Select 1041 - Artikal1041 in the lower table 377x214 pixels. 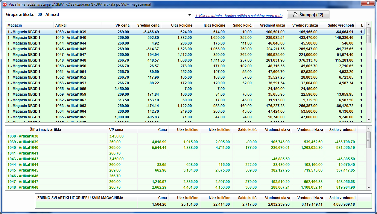tap(186, 153)
